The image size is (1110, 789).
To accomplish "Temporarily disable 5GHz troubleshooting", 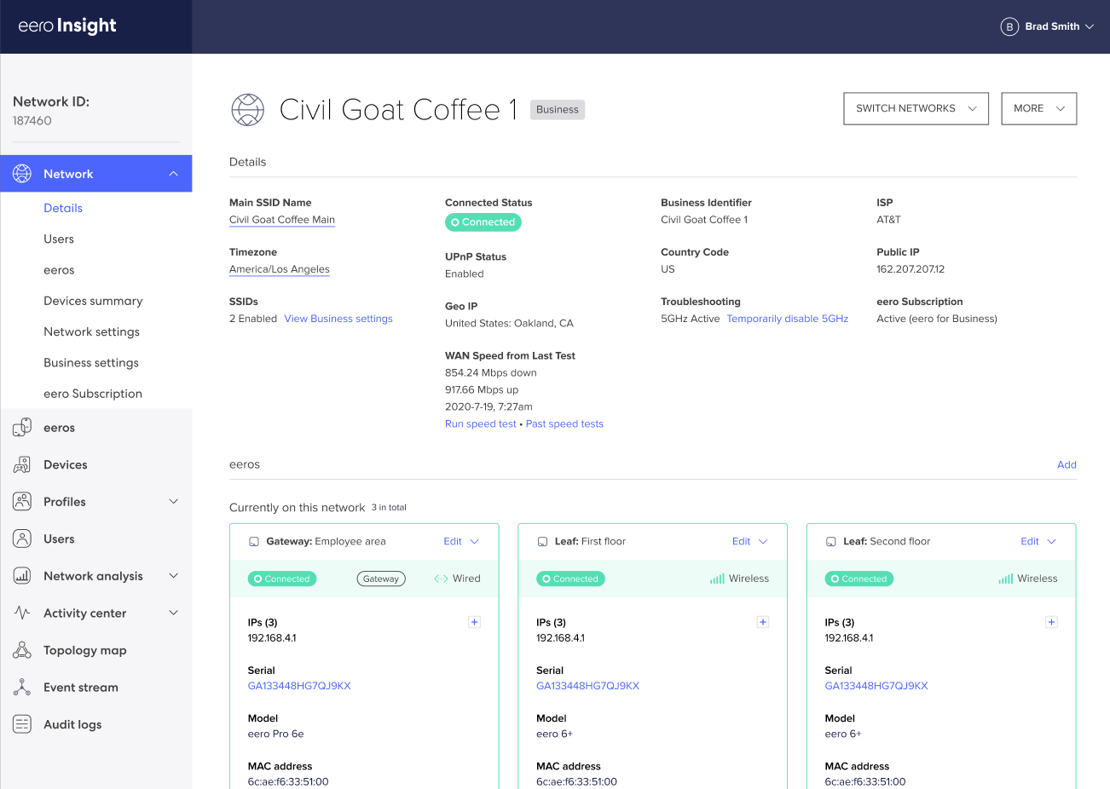I will point(787,318).
